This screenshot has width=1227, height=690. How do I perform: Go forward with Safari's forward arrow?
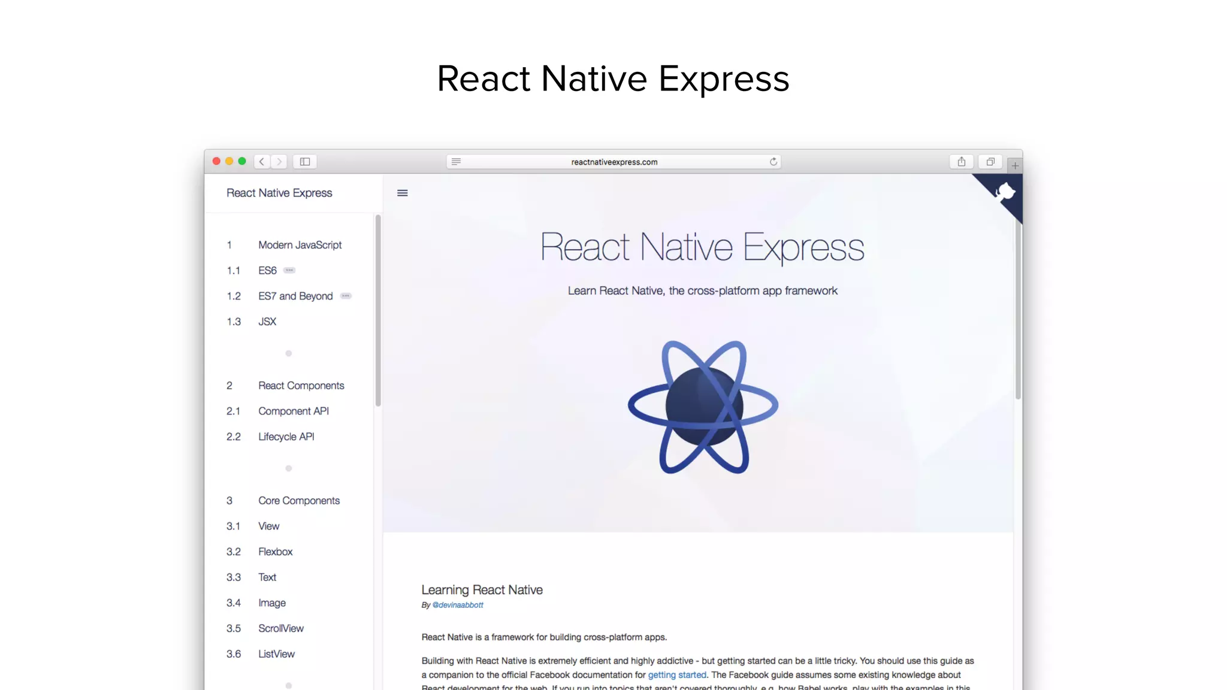pyautogui.click(x=279, y=162)
